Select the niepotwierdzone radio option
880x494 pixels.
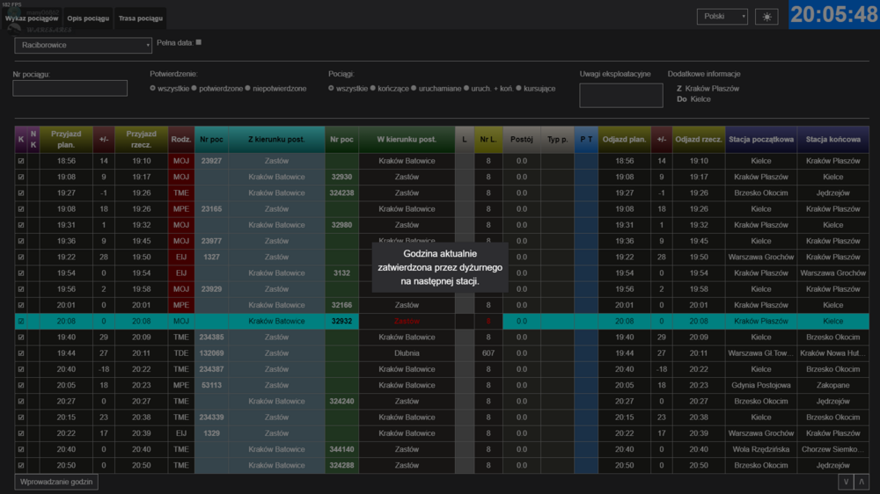(x=247, y=89)
